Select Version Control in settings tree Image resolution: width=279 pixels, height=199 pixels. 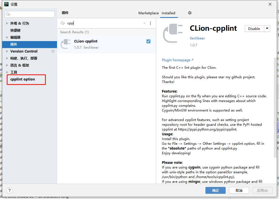pyautogui.click(x=24, y=51)
